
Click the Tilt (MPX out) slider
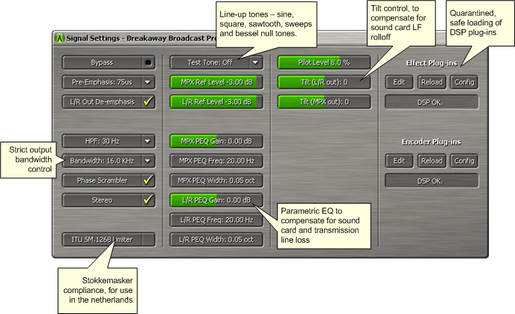324,102
